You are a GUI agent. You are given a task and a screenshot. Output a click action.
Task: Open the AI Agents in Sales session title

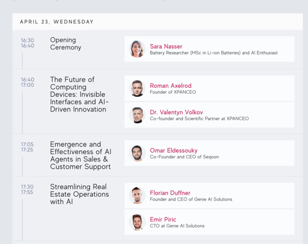[81, 155]
